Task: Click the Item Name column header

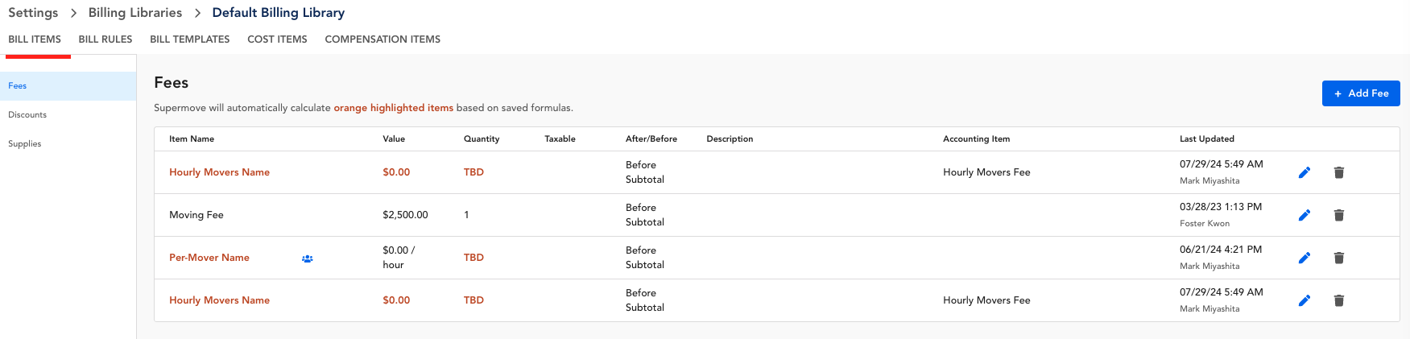Action: 192,139
